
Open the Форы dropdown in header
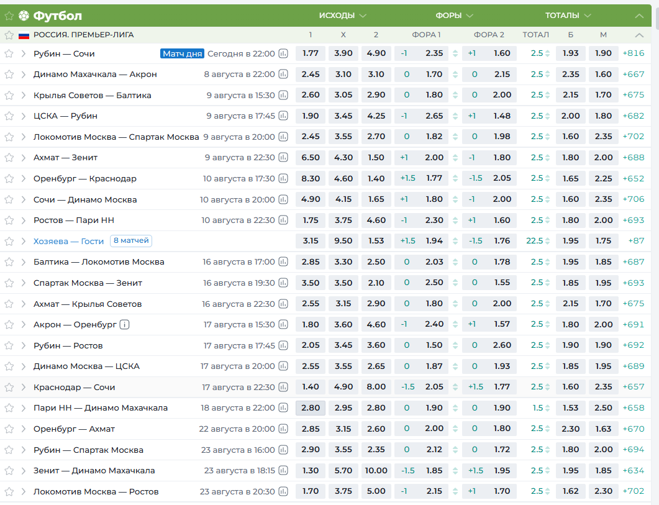(454, 16)
